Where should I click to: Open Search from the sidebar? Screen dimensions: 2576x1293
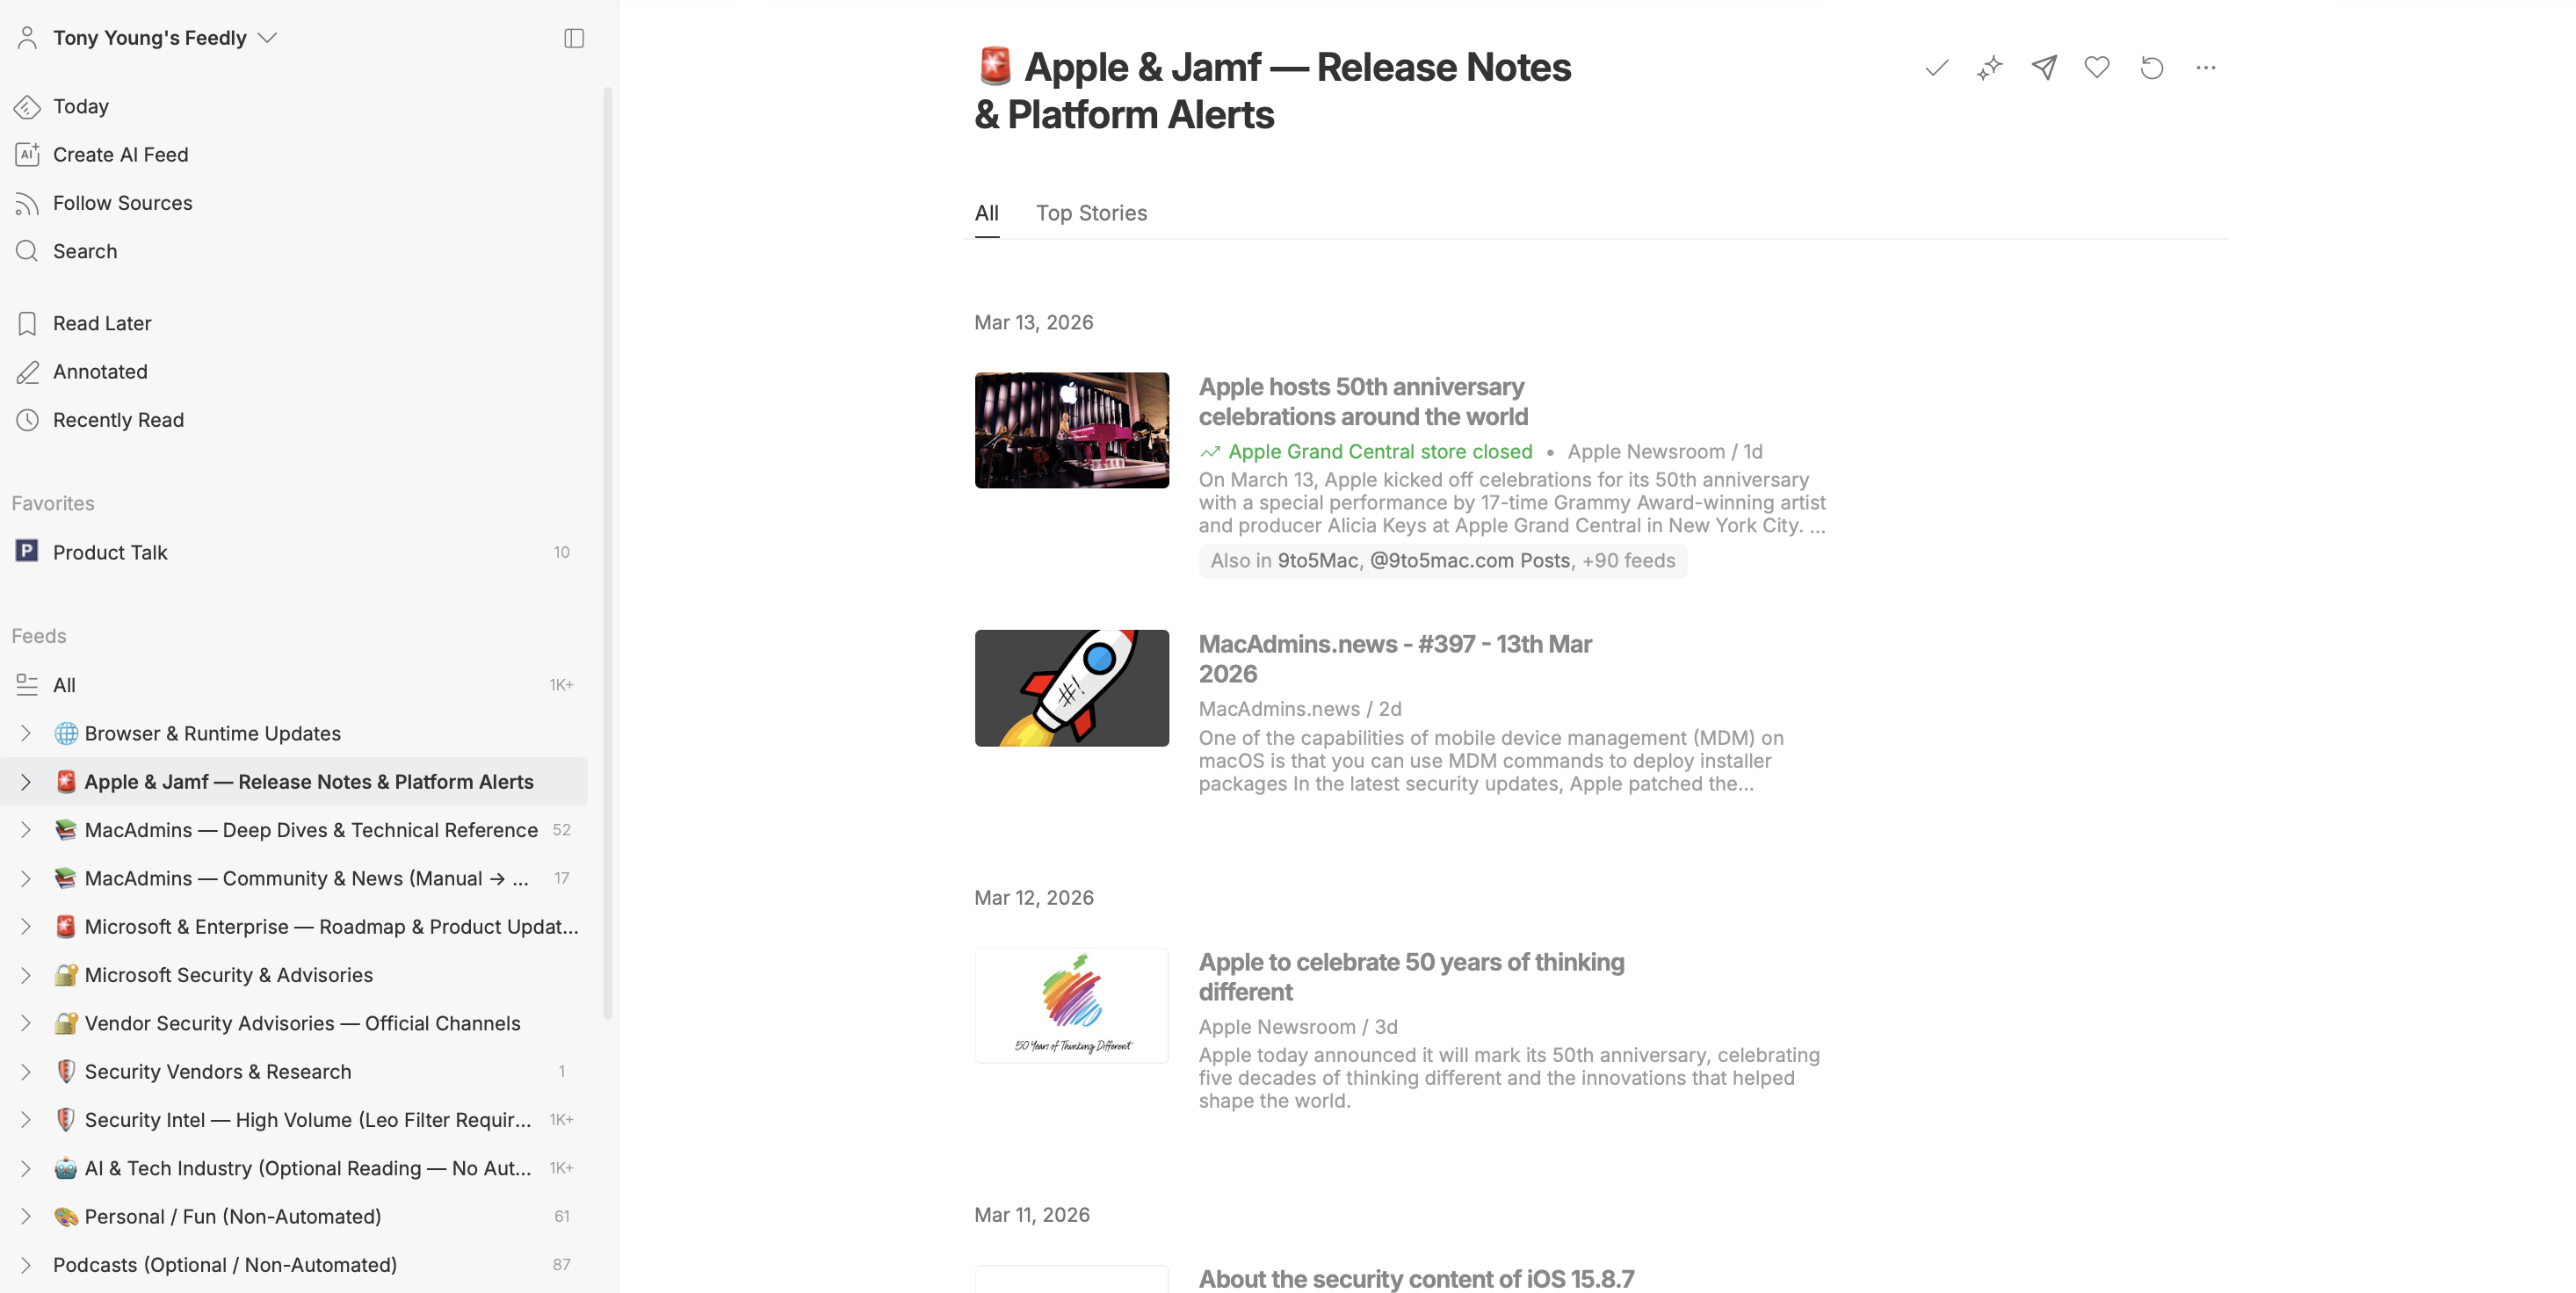84,251
